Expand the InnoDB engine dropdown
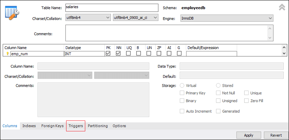The image size is (289, 140). 227,18
